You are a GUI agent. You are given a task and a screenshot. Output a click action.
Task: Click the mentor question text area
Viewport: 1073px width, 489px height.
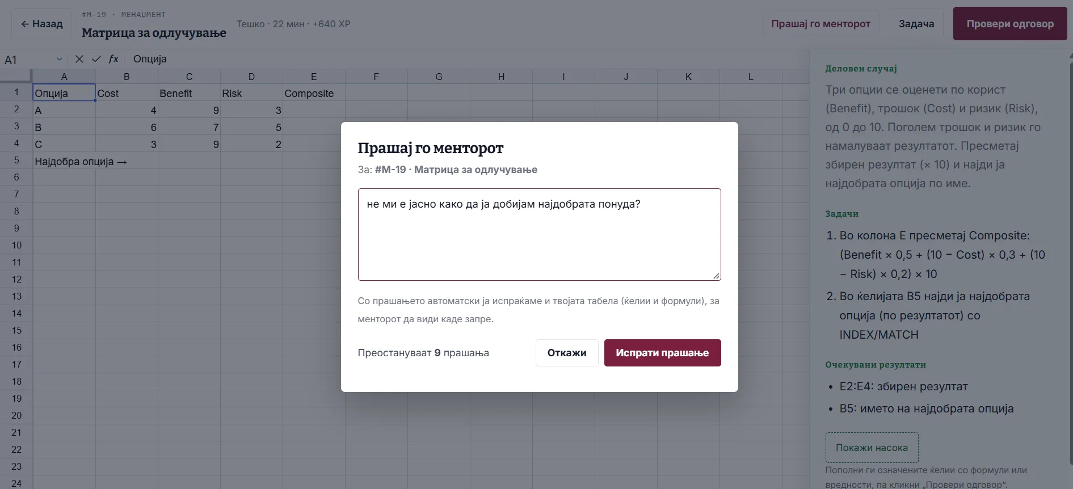pos(539,234)
